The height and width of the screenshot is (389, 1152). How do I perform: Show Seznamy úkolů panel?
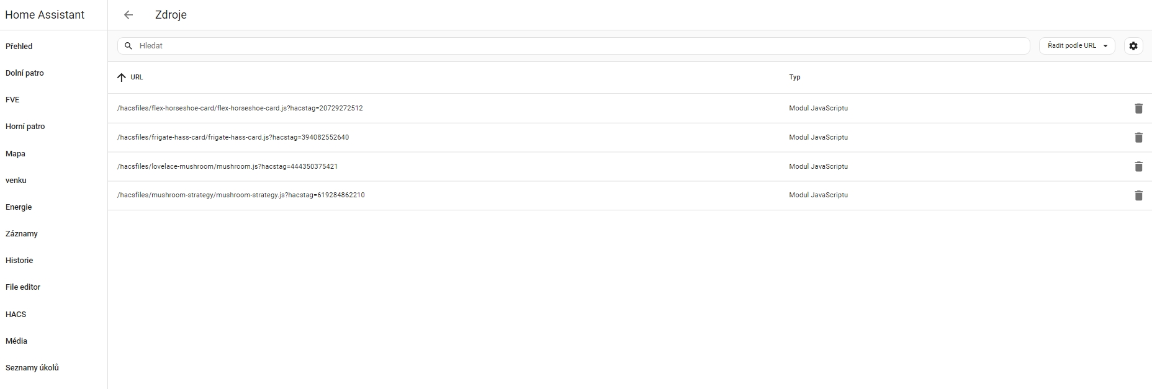(32, 368)
